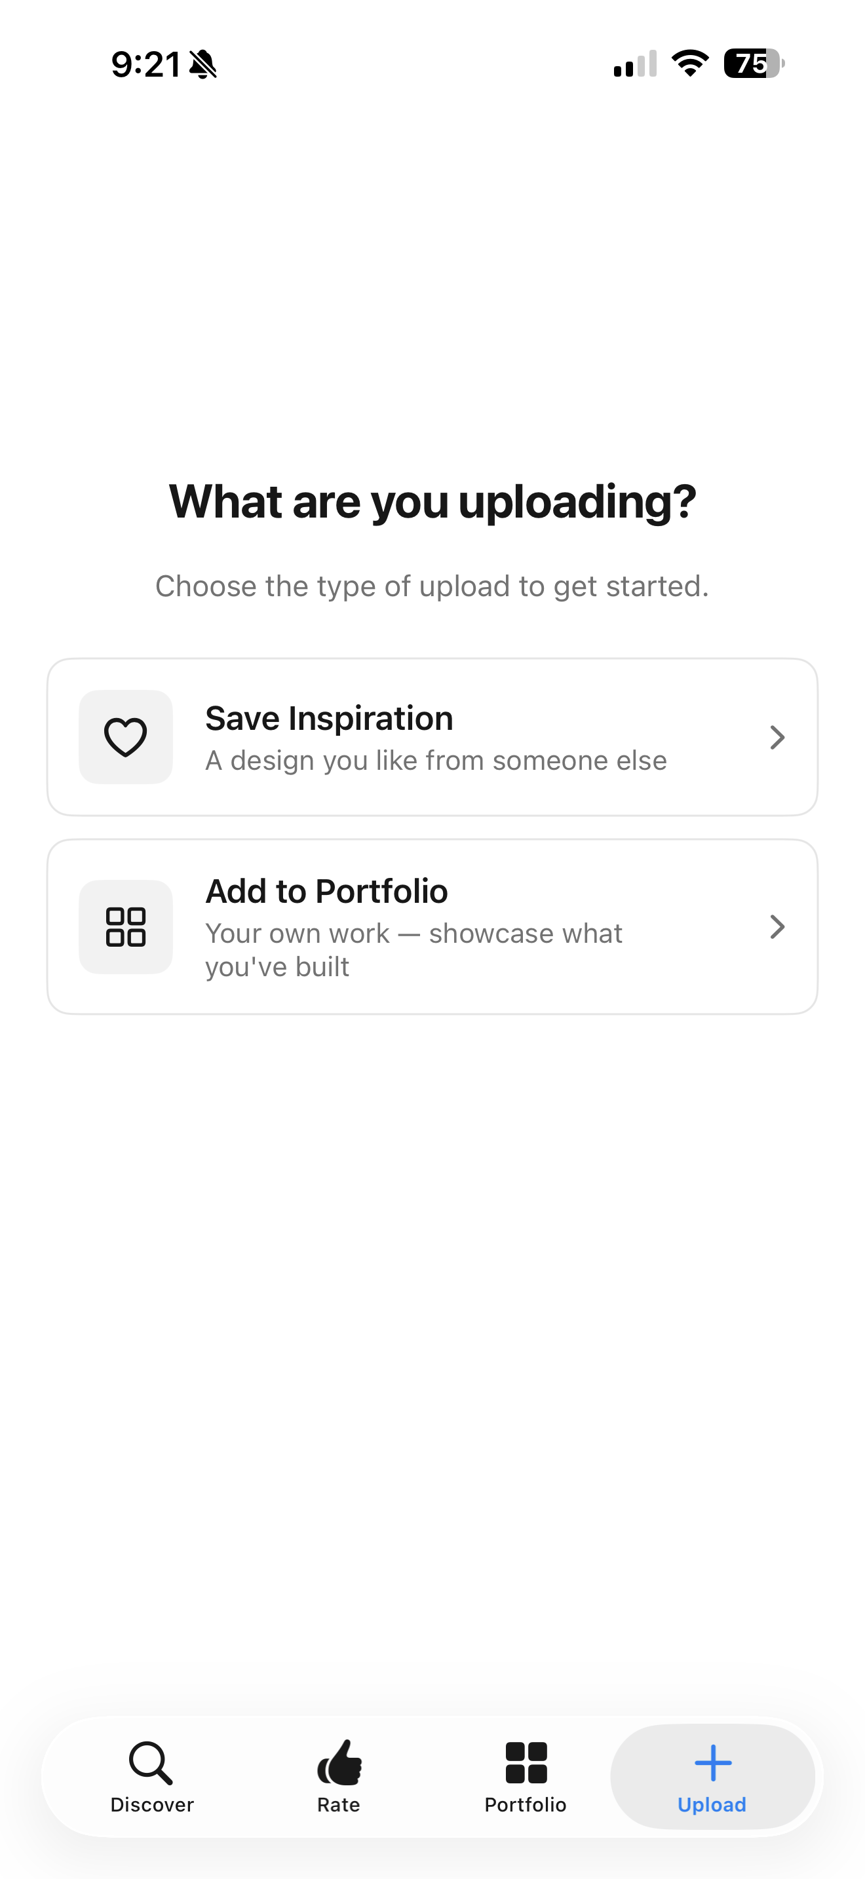The width and height of the screenshot is (865, 1879).
Task: Switch to the Portfolio tab label
Action: tap(525, 1804)
